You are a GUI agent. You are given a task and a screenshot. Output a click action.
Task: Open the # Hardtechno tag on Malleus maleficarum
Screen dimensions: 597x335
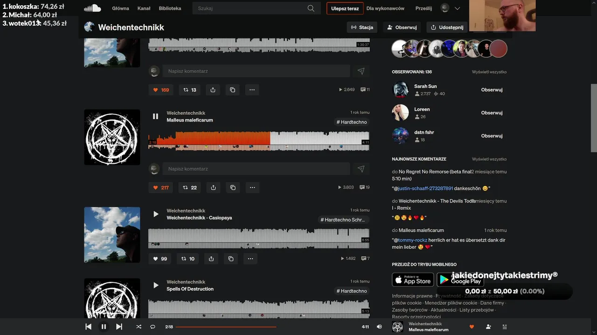coord(352,122)
